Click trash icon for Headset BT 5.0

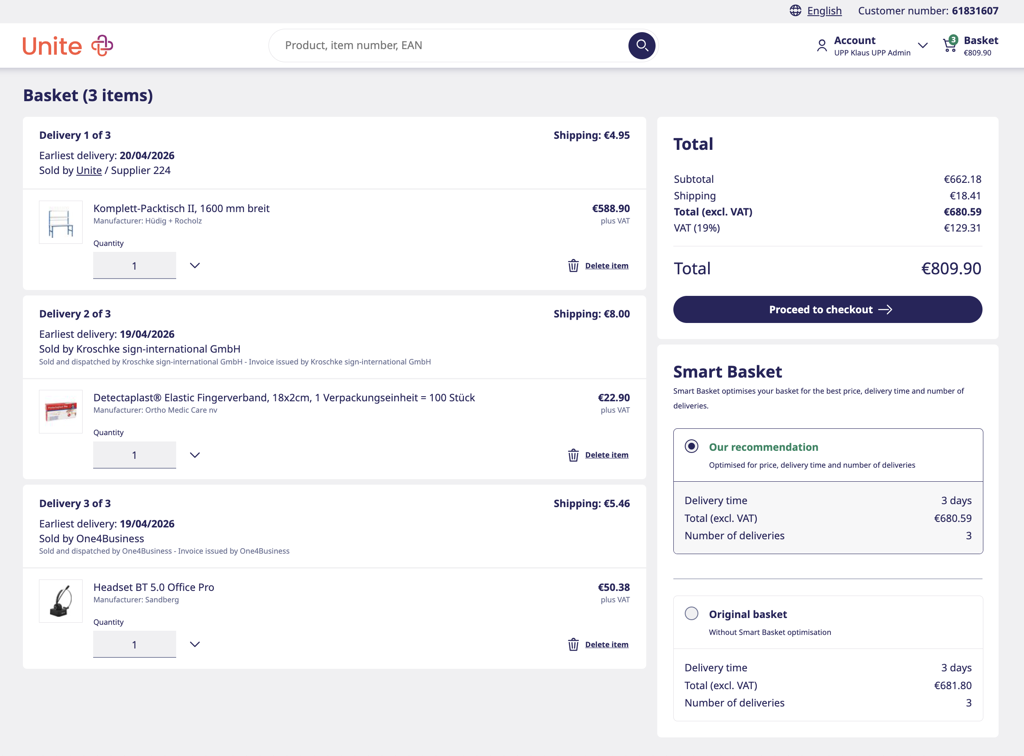click(573, 644)
